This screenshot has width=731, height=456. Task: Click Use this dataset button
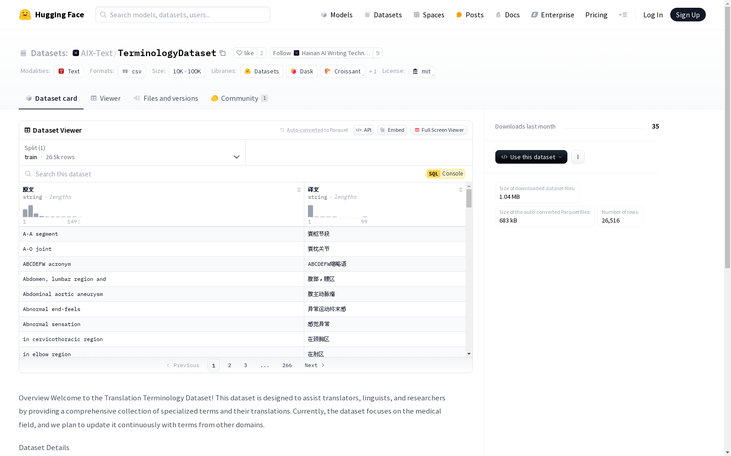click(531, 157)
